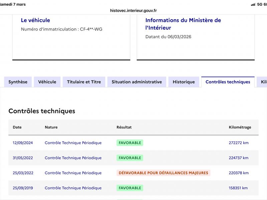Click the FAVORABLE badge for 12/09/2024

pyautogui.click(x=130, y=143)
